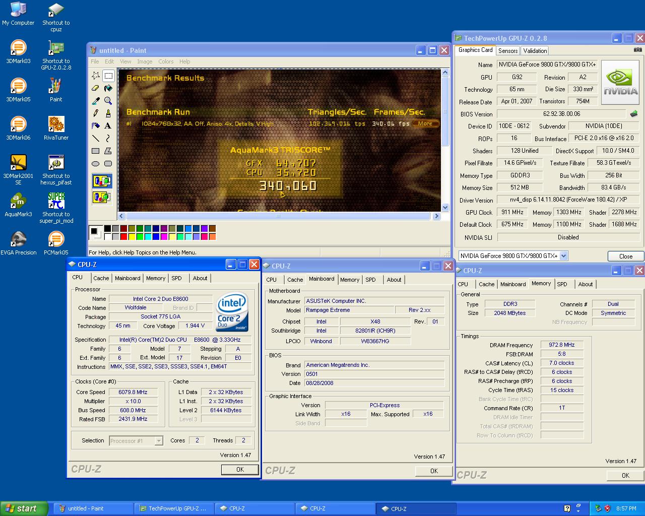The image size is (645, 516).
Task: Open Shortcut to hexus_pifast desktop icon
Action: point(56,169)
